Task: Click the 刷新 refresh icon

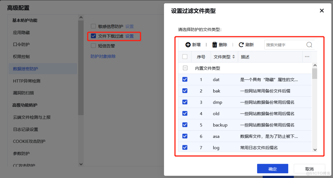Action: 241,44
